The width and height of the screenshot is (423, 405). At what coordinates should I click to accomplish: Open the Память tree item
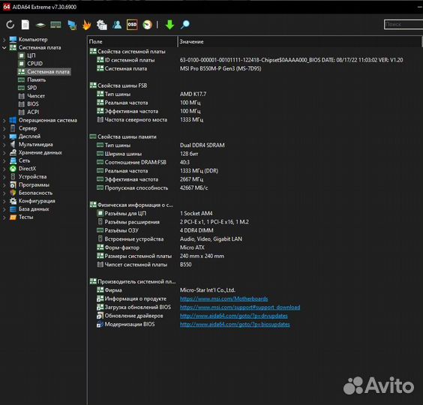[37, 79]
